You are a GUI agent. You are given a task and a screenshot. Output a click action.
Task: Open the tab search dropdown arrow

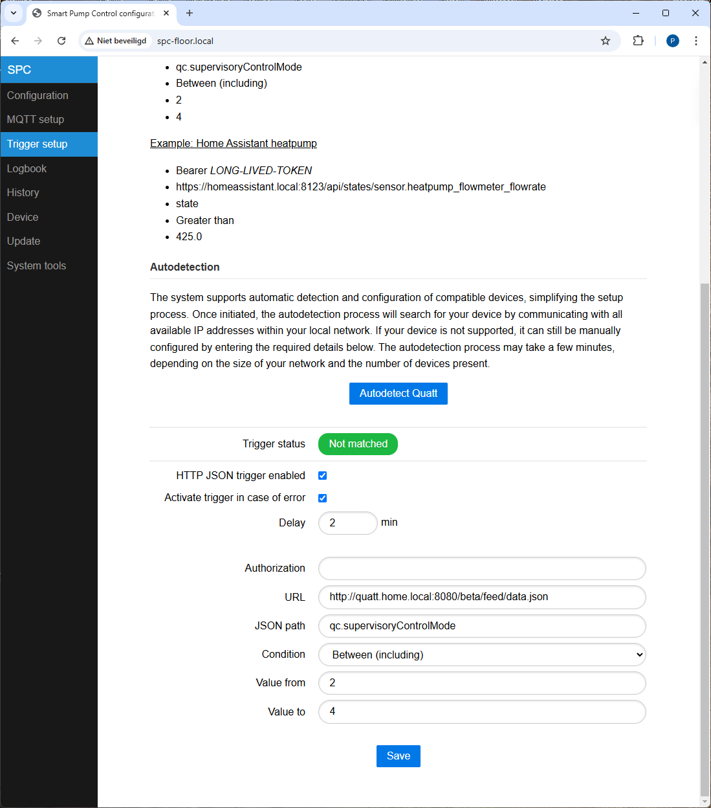coord(14,13)
